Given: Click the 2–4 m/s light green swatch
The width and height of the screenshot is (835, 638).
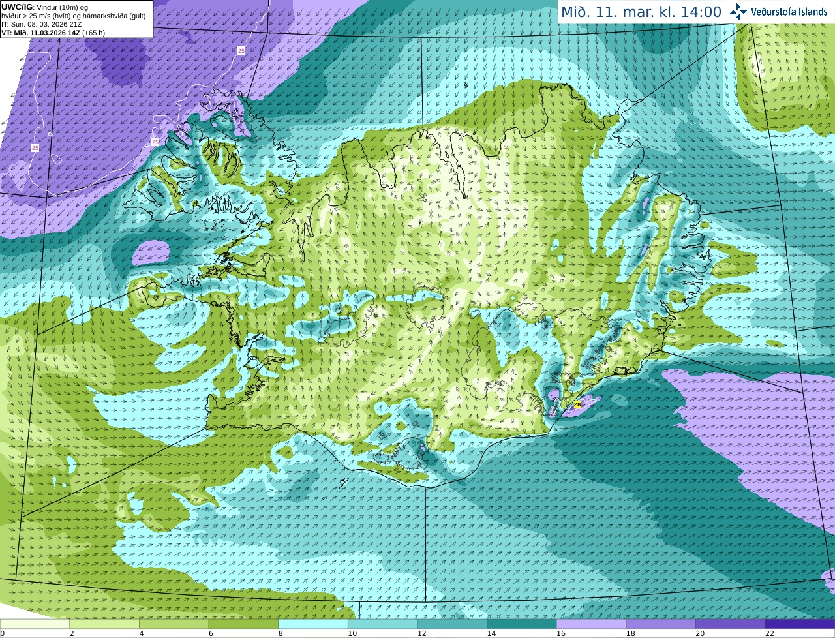Looking at the screenshot, I should pos(104,624).
